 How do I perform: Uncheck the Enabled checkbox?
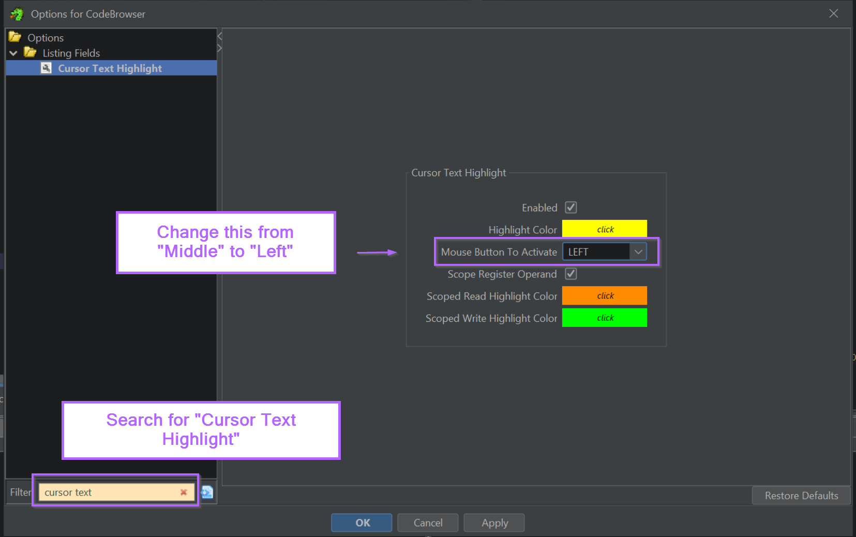(x=570, y=207)
